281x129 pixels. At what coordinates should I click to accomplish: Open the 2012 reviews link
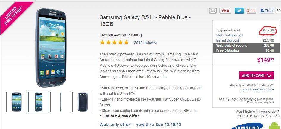click(145, 42)
